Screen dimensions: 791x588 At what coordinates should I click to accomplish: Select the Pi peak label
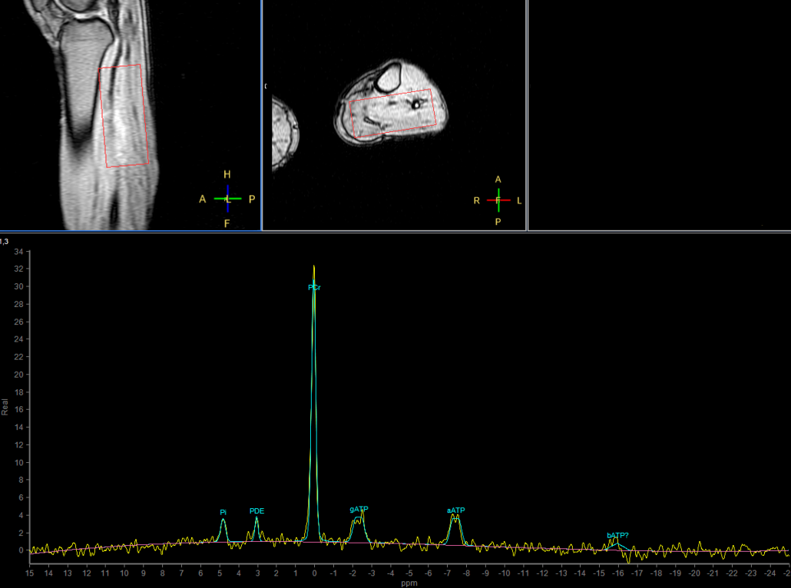tap(223, 512)
